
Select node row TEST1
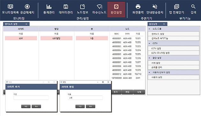pos(127,39)
